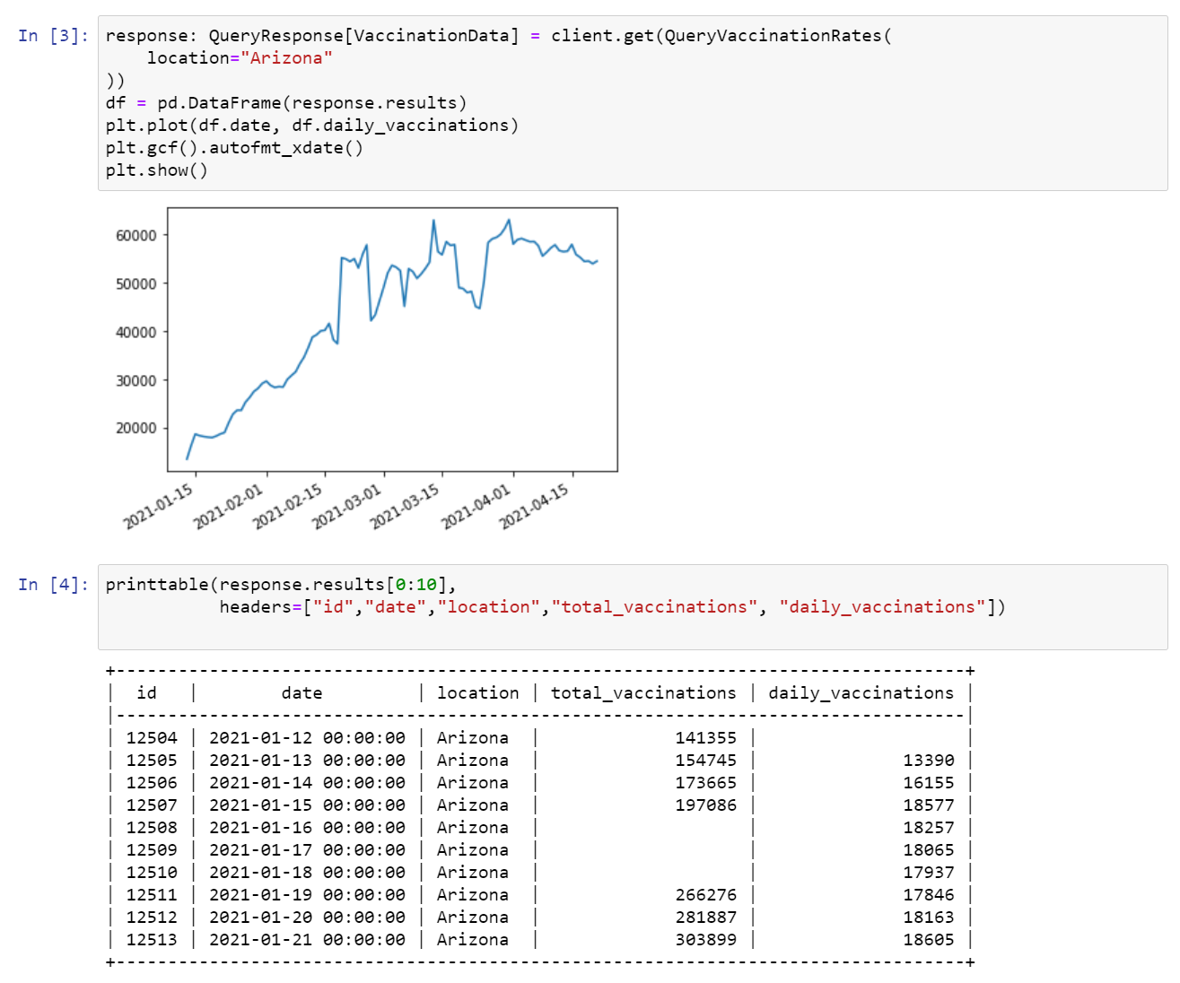
Task: Click the In [3] code cell input
Action: click(633, 103)
